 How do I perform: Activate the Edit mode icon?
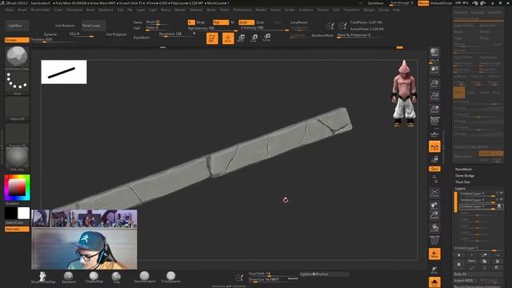[x=212, y=38]
